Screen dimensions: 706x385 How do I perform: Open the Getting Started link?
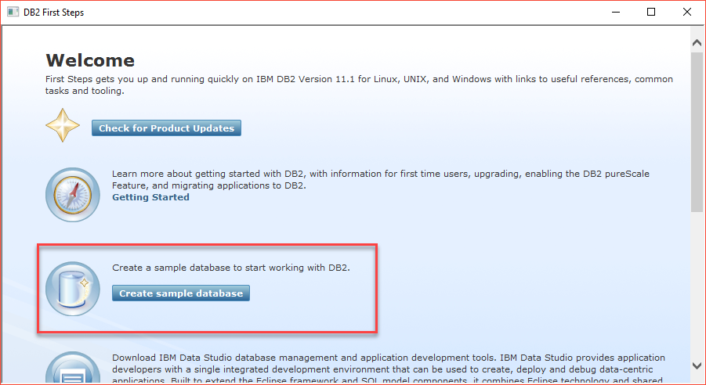tap(150, 197)
